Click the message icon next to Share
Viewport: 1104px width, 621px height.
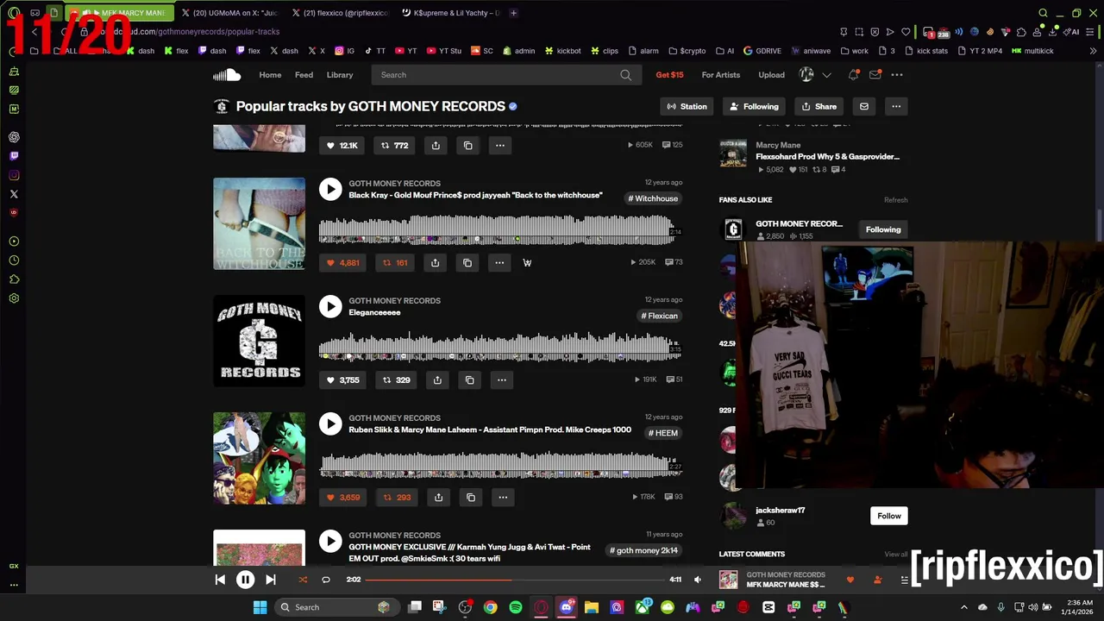(x=863, y=106)
